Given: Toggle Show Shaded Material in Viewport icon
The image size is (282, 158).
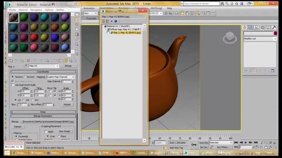Looking at the screenshot, I should [59, 61].
